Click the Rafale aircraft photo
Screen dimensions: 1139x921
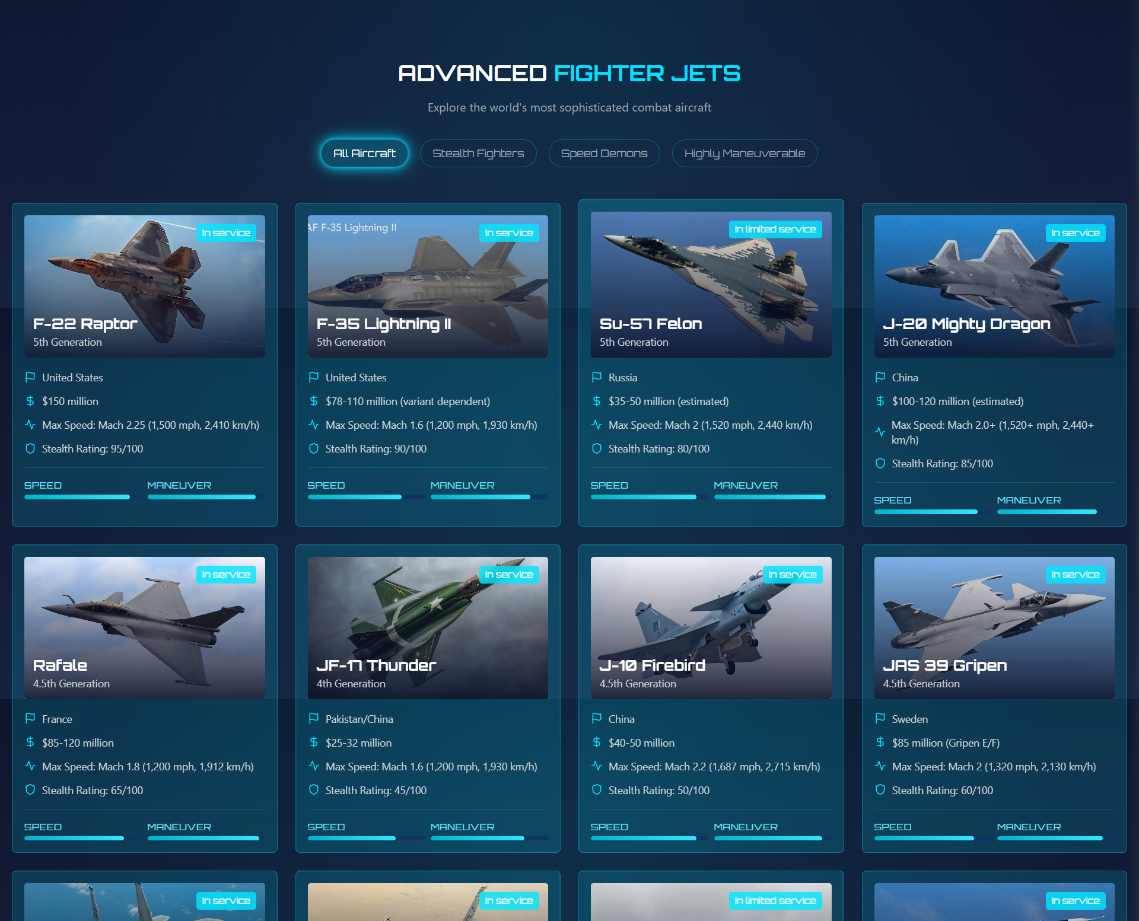click(145, 628)
